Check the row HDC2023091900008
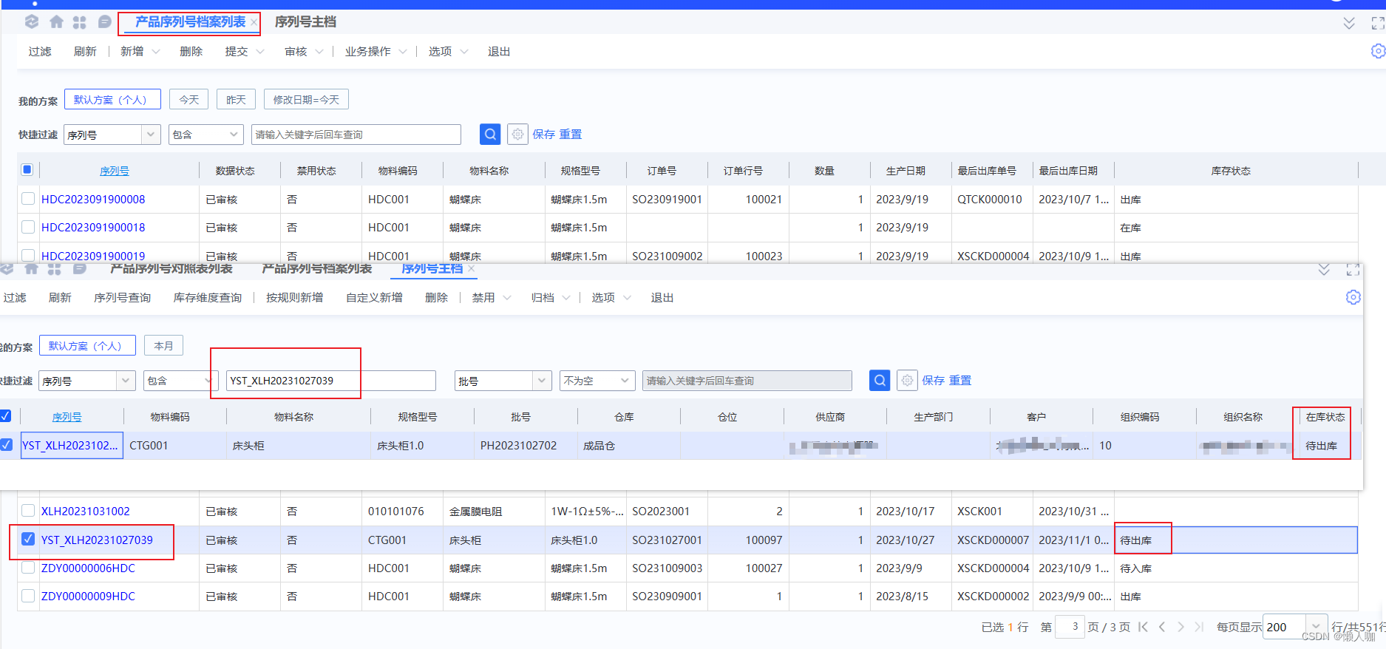The width and height of the screenshot is (1386, 649). (x=28, y=199)
